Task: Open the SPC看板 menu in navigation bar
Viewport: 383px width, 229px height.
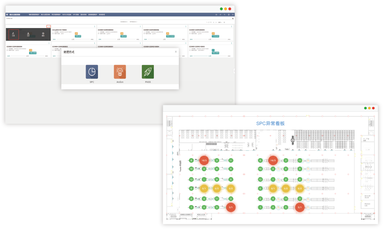Action: coord(75,15)
